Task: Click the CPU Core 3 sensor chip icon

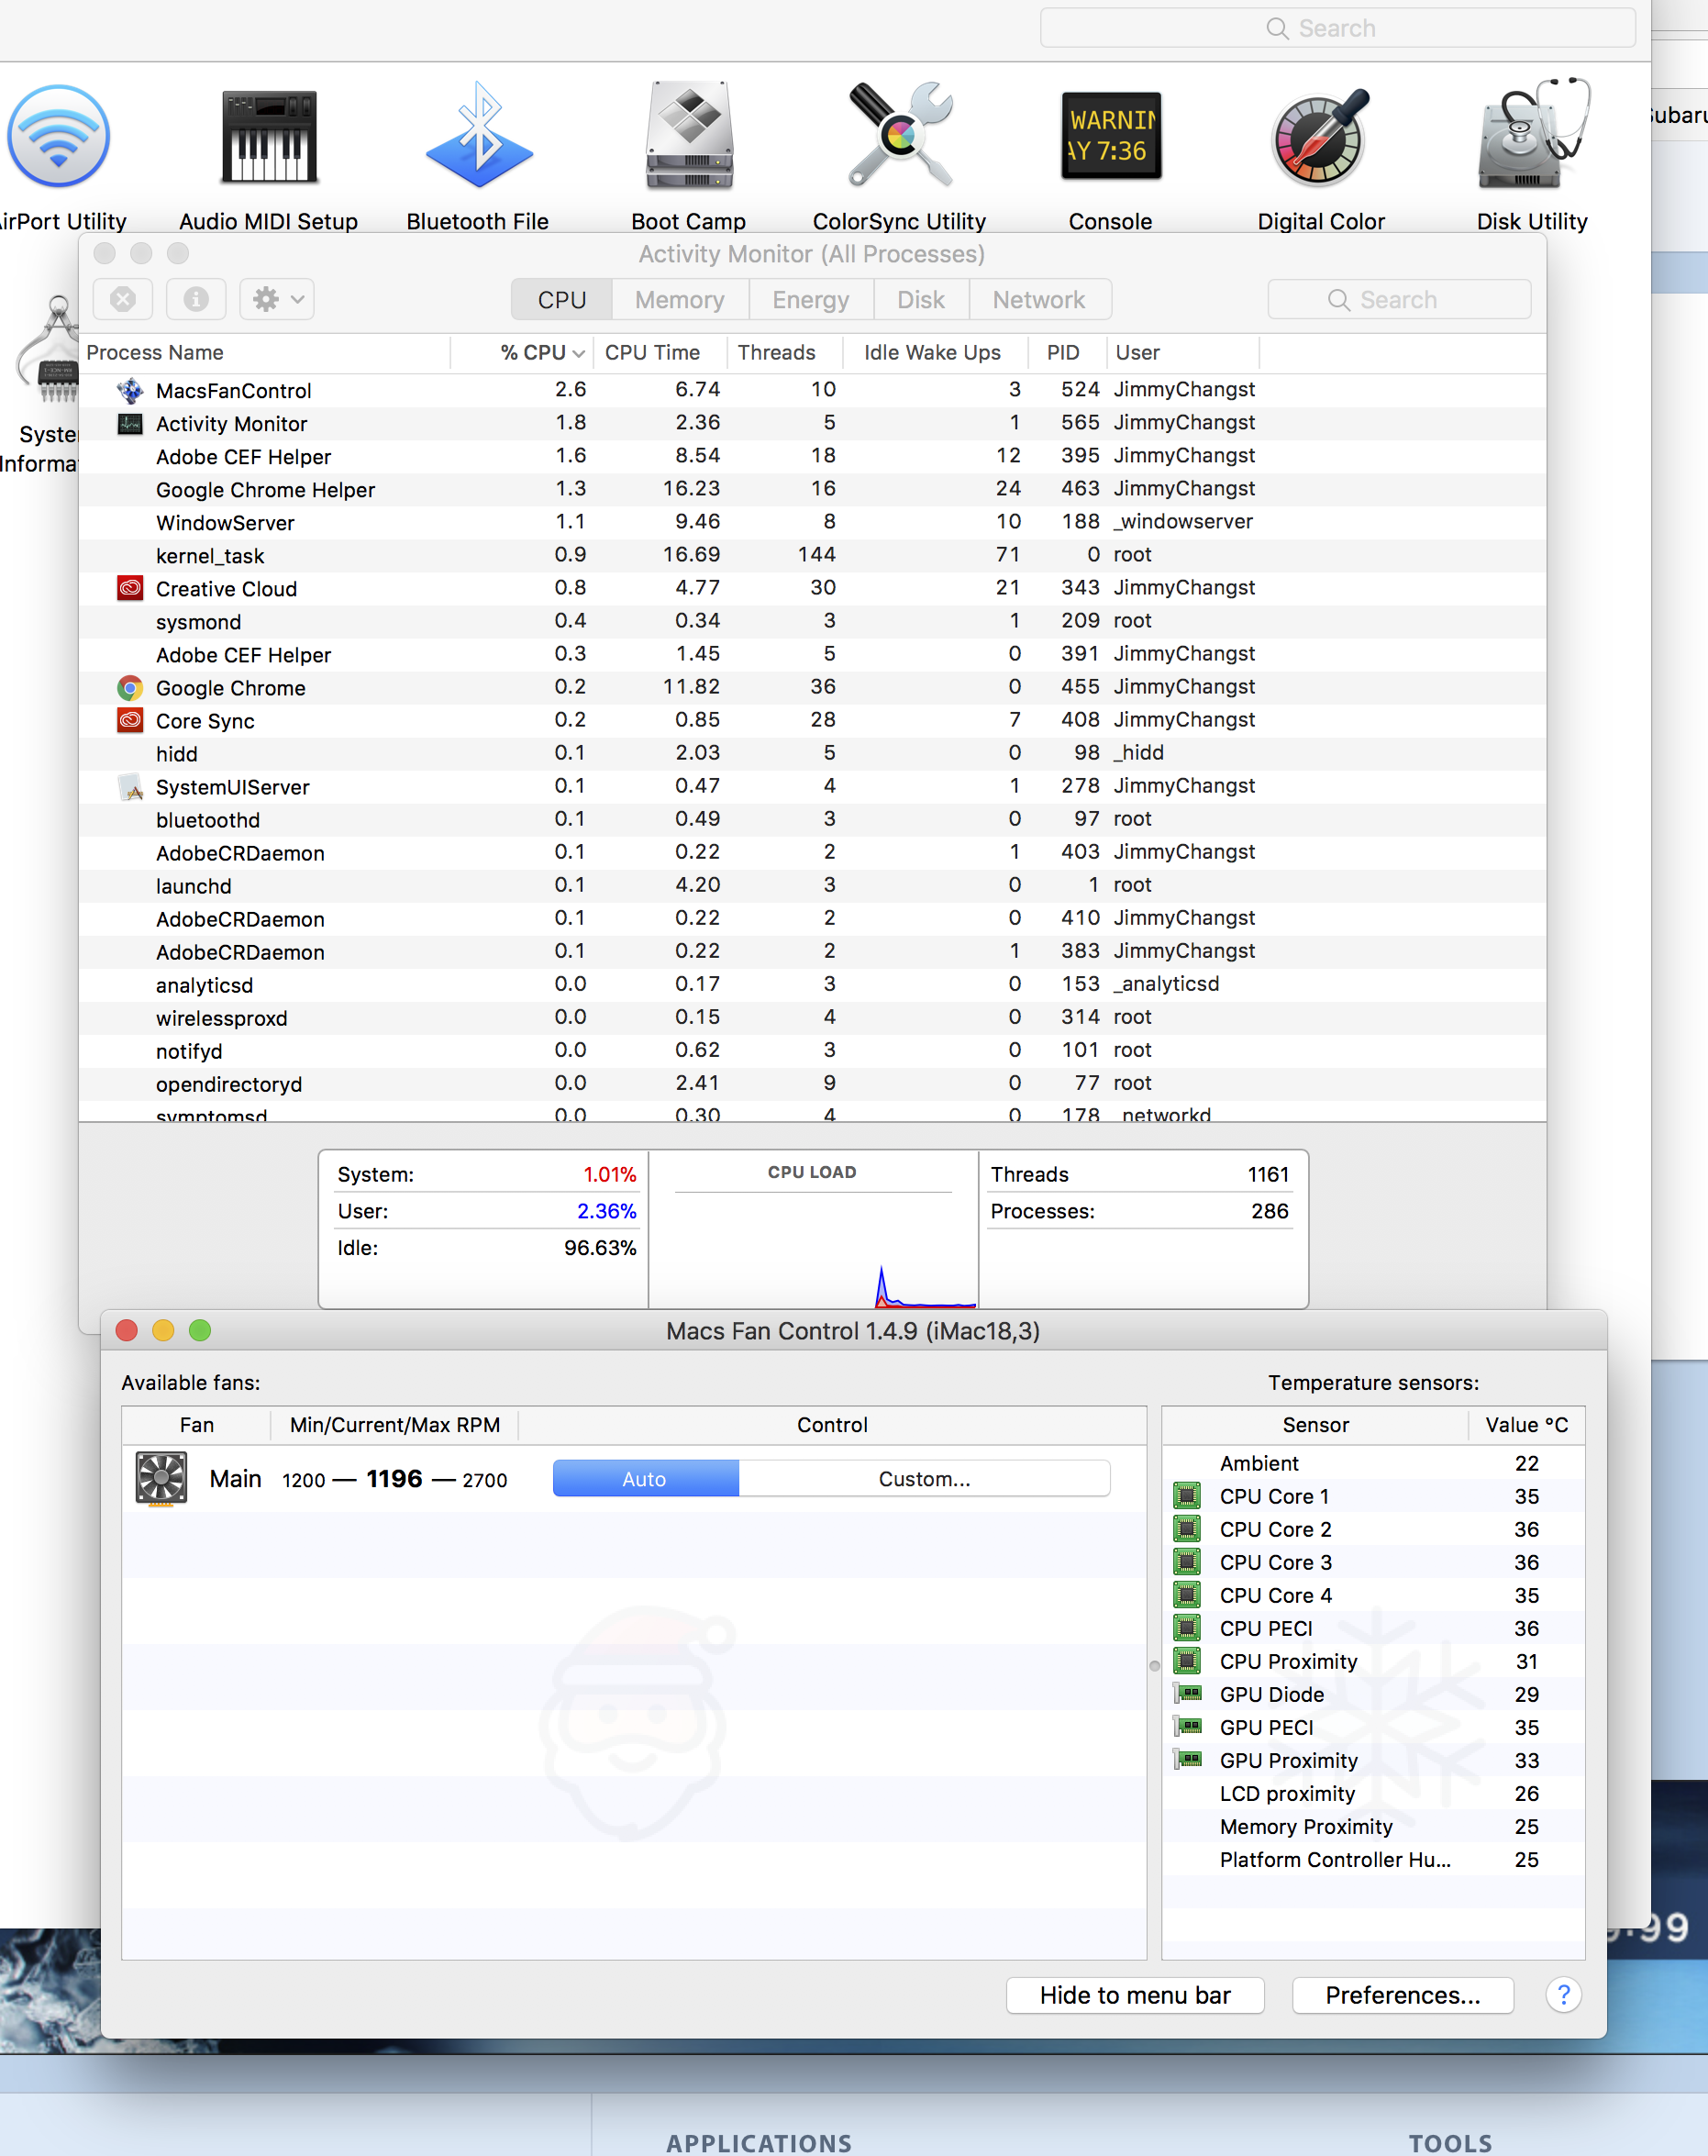Action: (x=1187, y=1562)
